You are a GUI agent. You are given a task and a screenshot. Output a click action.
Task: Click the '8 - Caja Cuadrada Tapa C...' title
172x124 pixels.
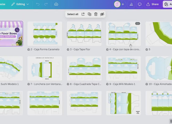click(86, 84)
